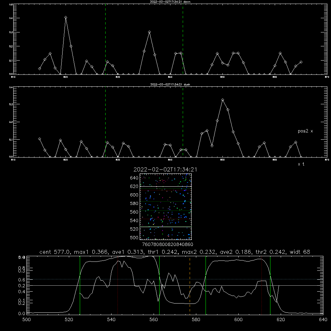Viewport: 331px width, 331px height.
Task: Click the upper white horizontal line in pixel image
Action: pos(165,186)
